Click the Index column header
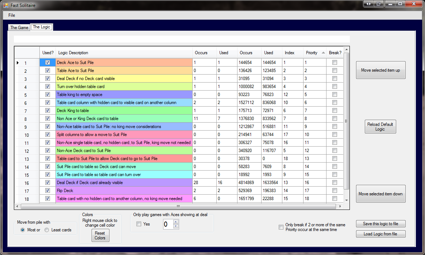 click(x=293, y=53)
